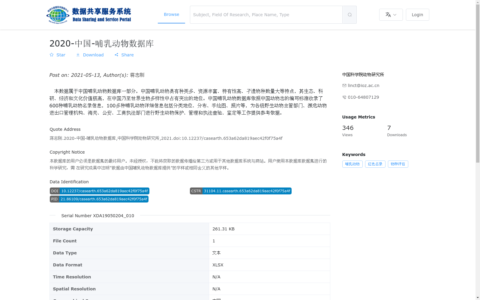Screen dimensions: 480x300
Task: Click the quote address citation text
Action: [x=166, y=138]
